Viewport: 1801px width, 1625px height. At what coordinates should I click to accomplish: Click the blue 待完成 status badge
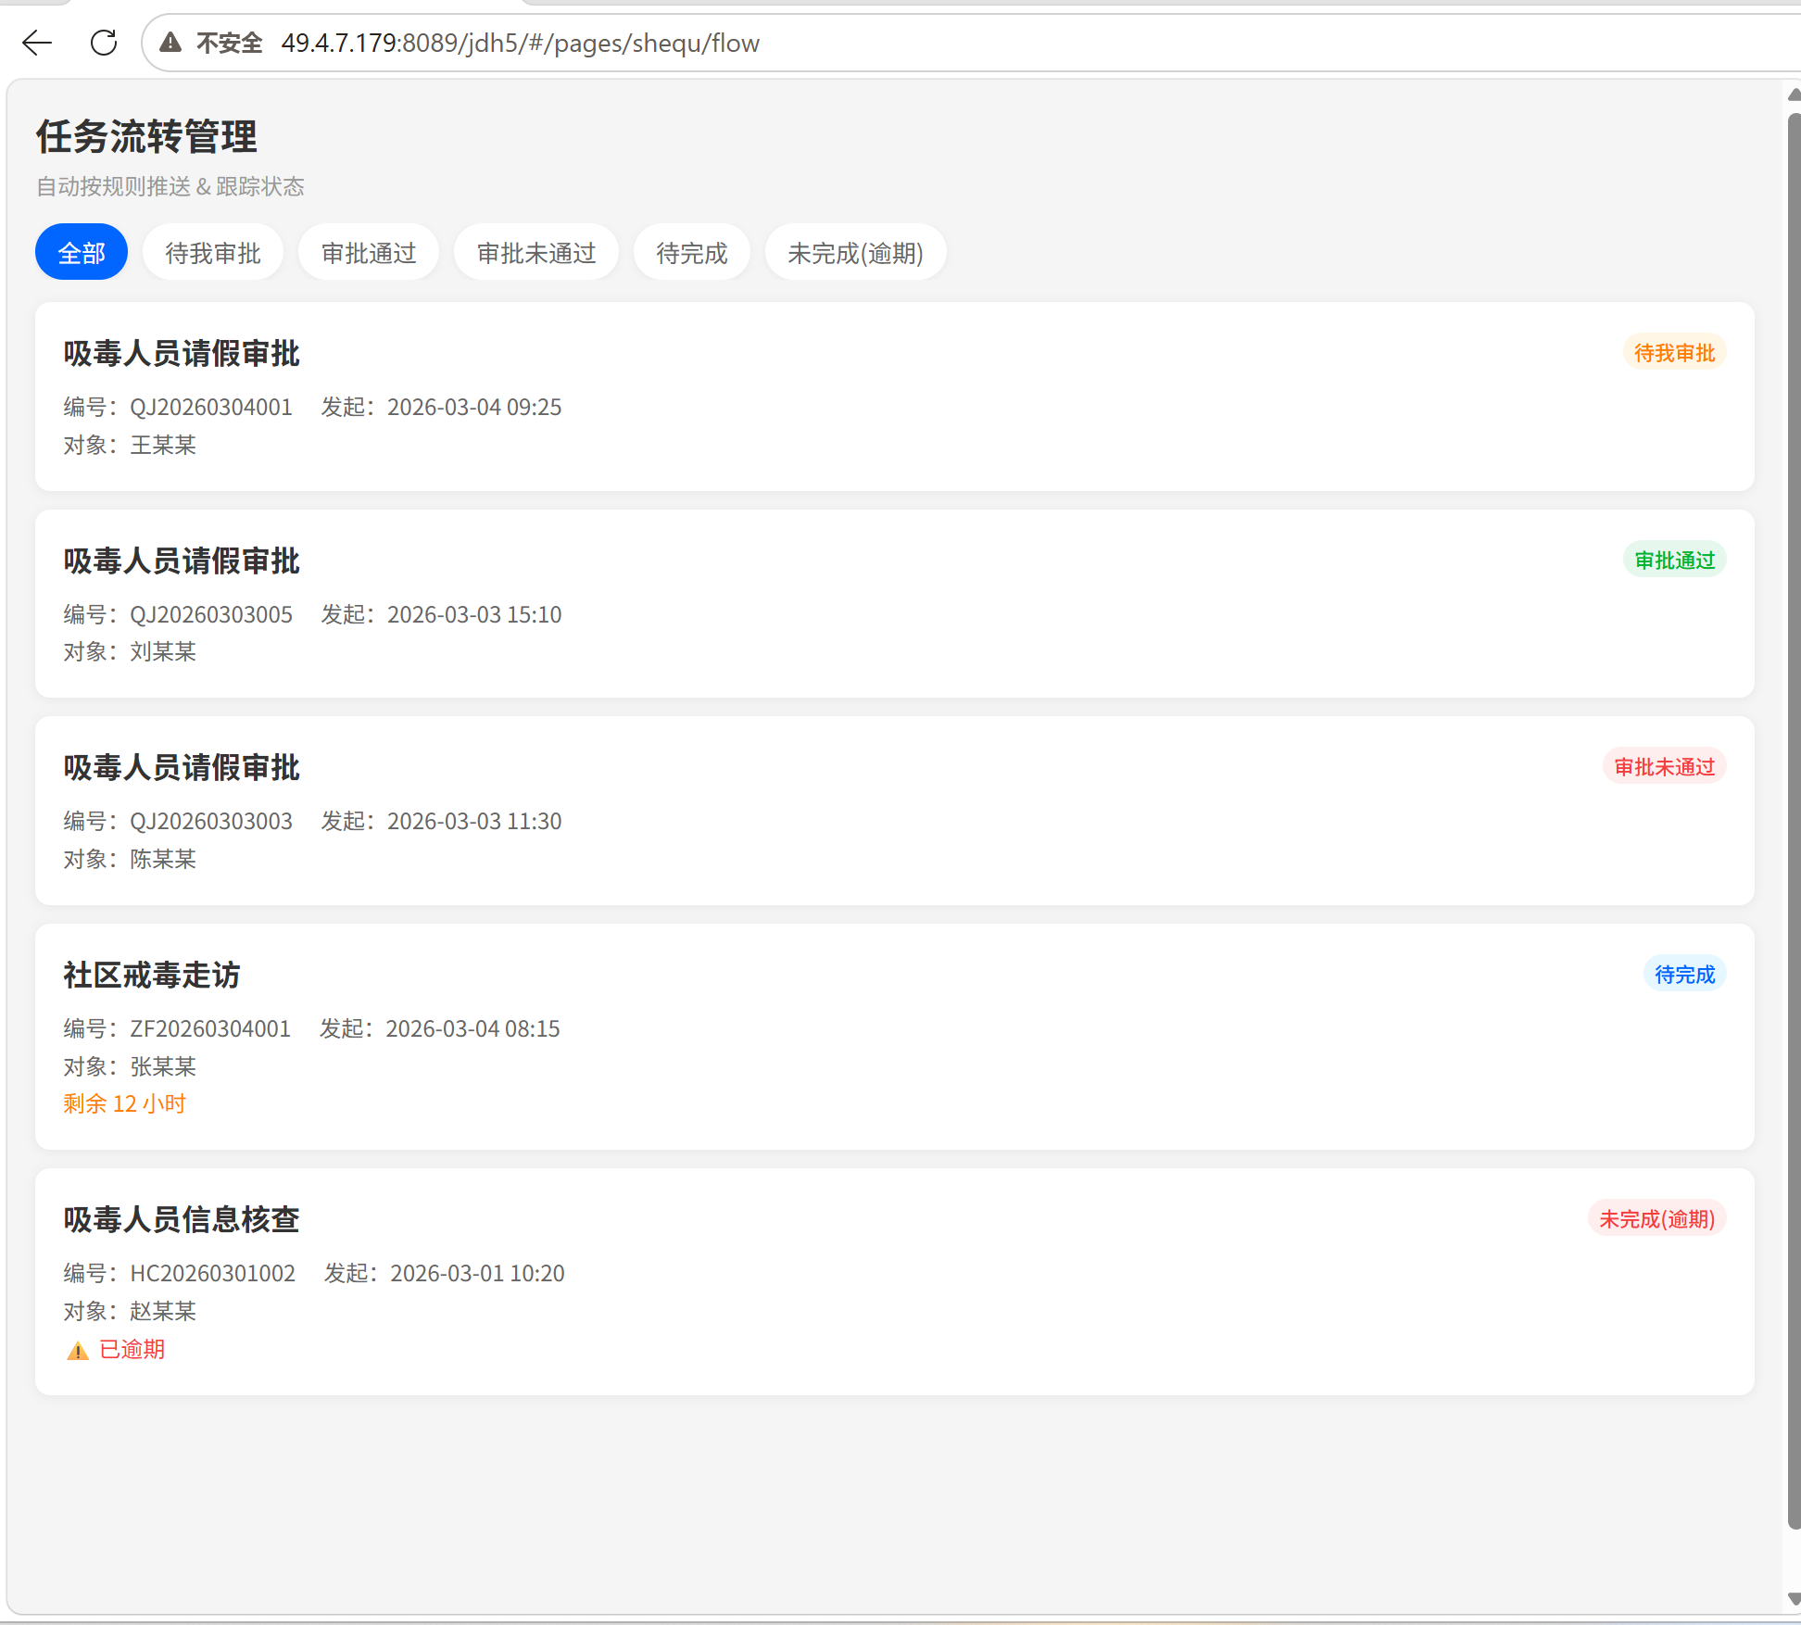coord(1684,975)
